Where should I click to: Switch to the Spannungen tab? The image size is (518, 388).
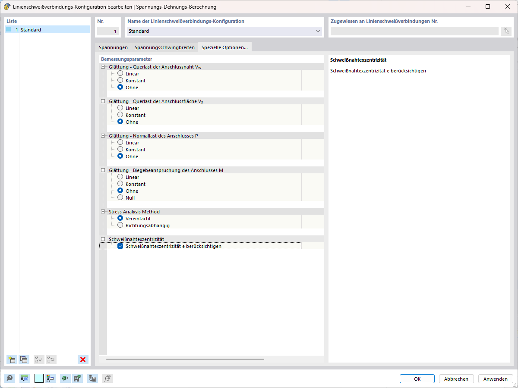(113, 47)
